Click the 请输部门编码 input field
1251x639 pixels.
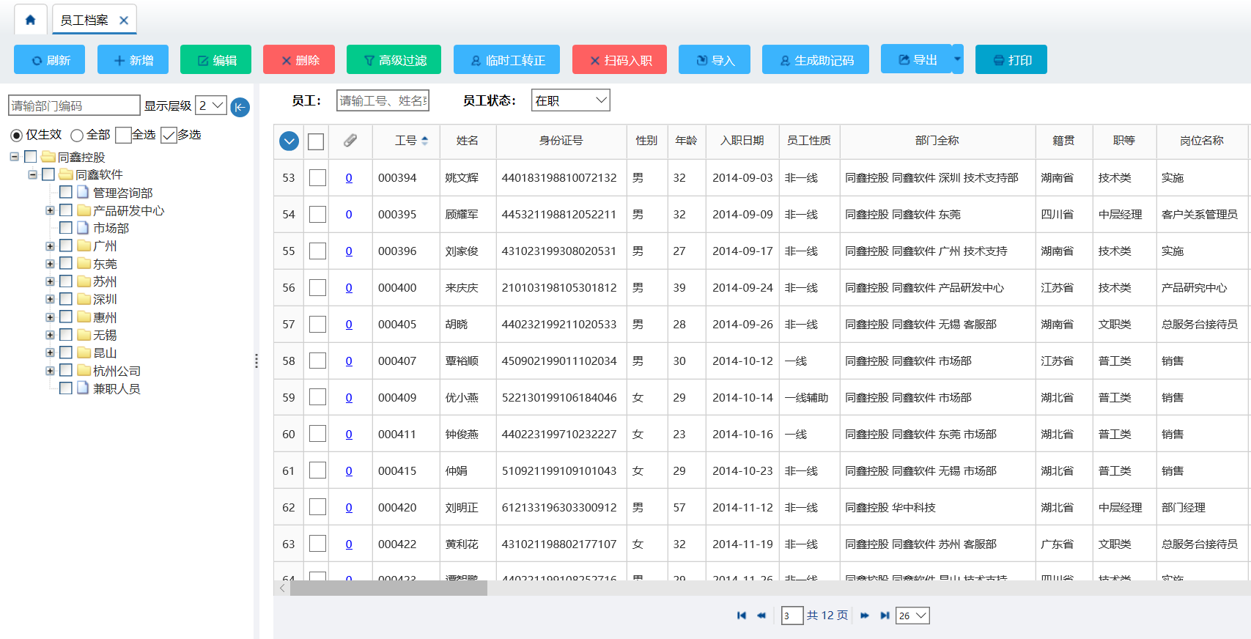point(73,106)
